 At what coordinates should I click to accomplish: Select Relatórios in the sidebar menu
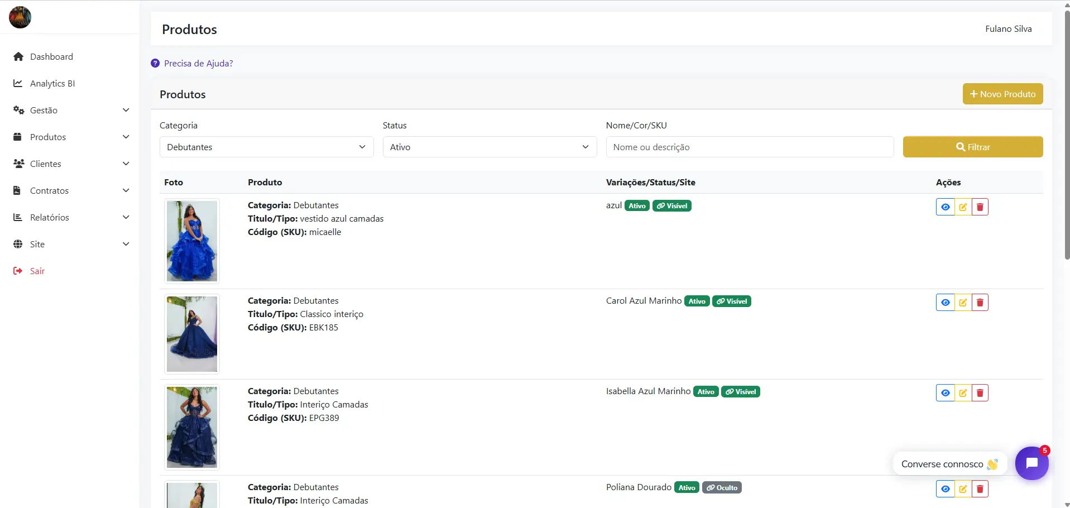[x=50, y=217]
